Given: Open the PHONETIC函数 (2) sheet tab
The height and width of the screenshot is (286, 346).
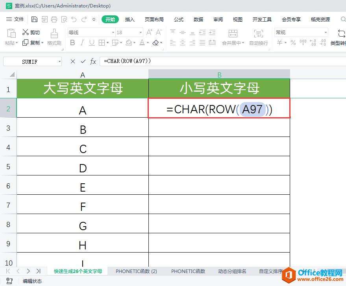Looking at the screenshot, I should coord(136,271).
